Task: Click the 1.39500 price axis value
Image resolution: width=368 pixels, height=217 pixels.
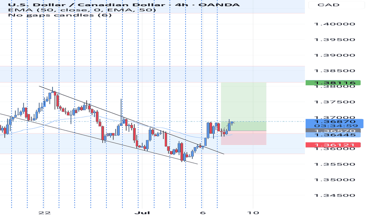Action: click(335, 39)
